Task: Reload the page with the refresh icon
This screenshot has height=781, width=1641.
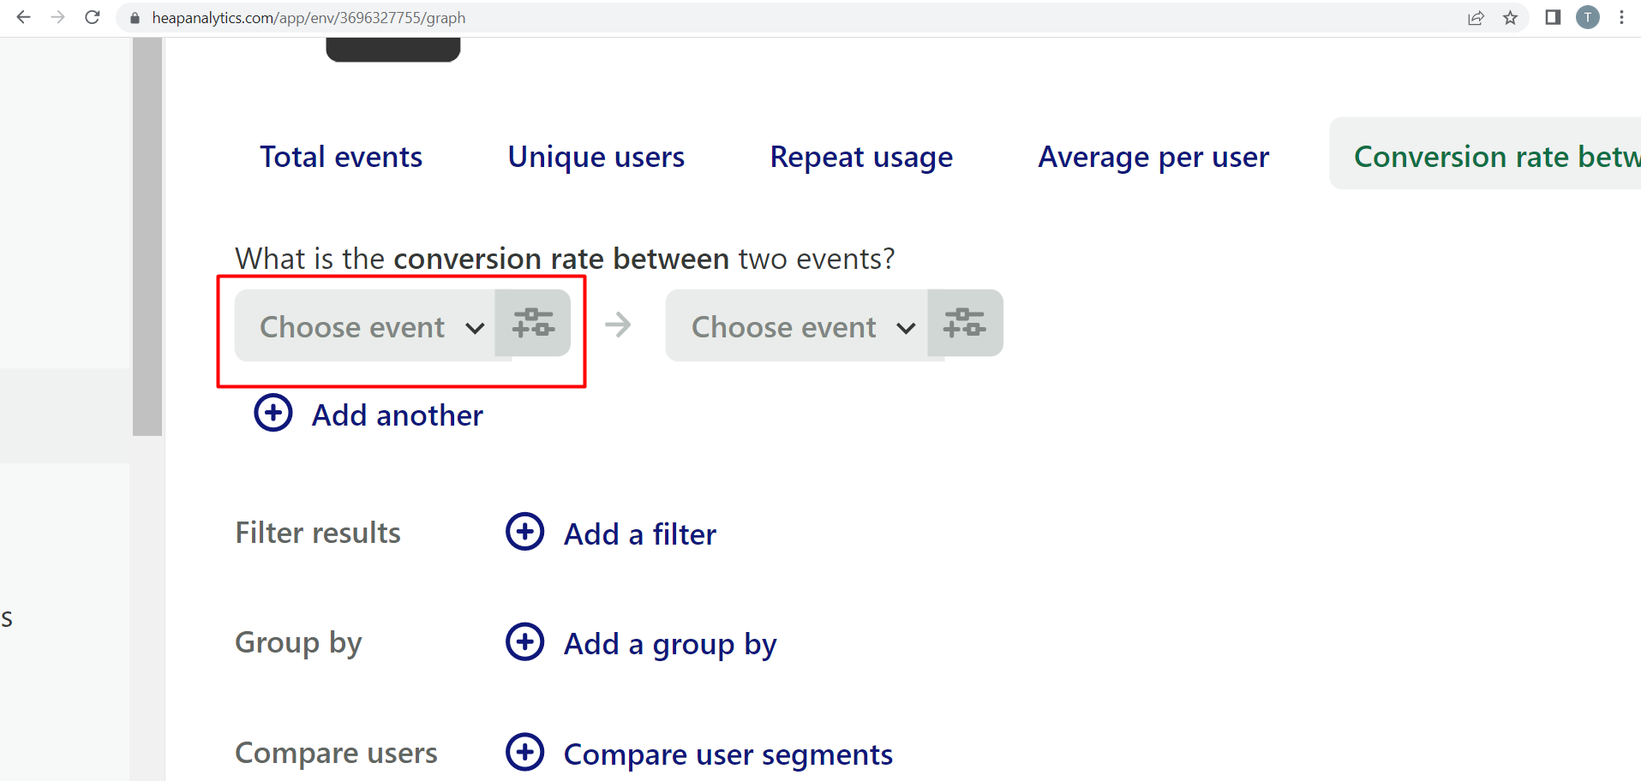Action: pos(93,17)
